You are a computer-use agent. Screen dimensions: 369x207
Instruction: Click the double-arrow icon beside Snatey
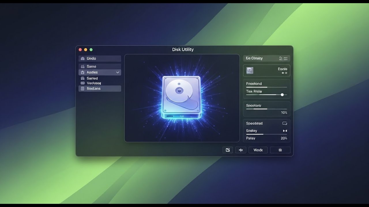285,131
